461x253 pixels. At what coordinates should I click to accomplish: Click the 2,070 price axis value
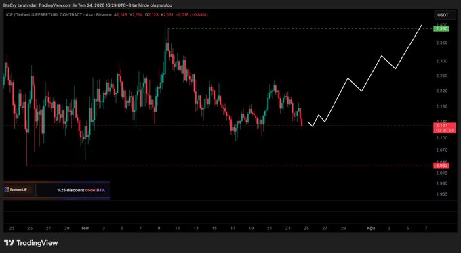(x=442, y=149)
